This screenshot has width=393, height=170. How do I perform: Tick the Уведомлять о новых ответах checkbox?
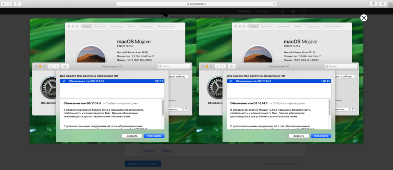(304, 164)
